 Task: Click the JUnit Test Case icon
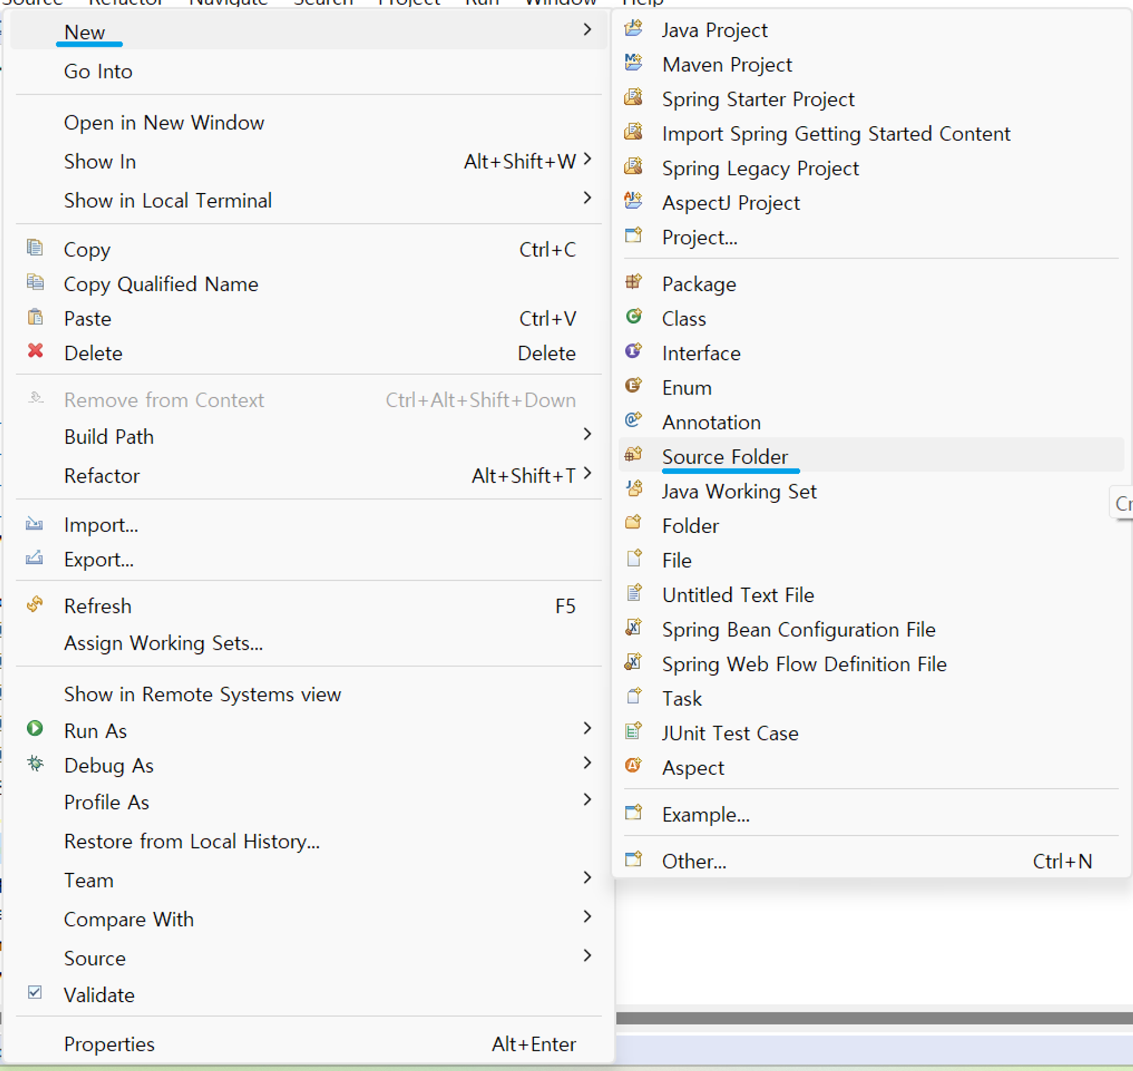633,732
